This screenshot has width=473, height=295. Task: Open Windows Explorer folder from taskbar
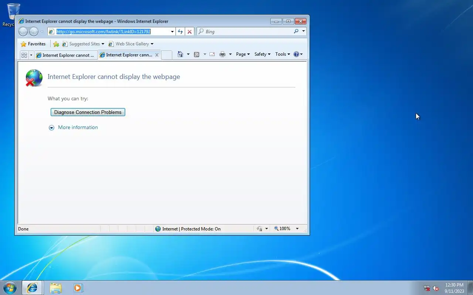[56, 288]
